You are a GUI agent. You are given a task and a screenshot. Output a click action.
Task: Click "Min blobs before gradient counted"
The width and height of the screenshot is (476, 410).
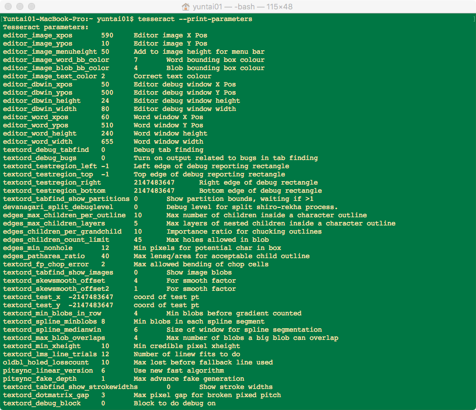[x=234, y=314]
